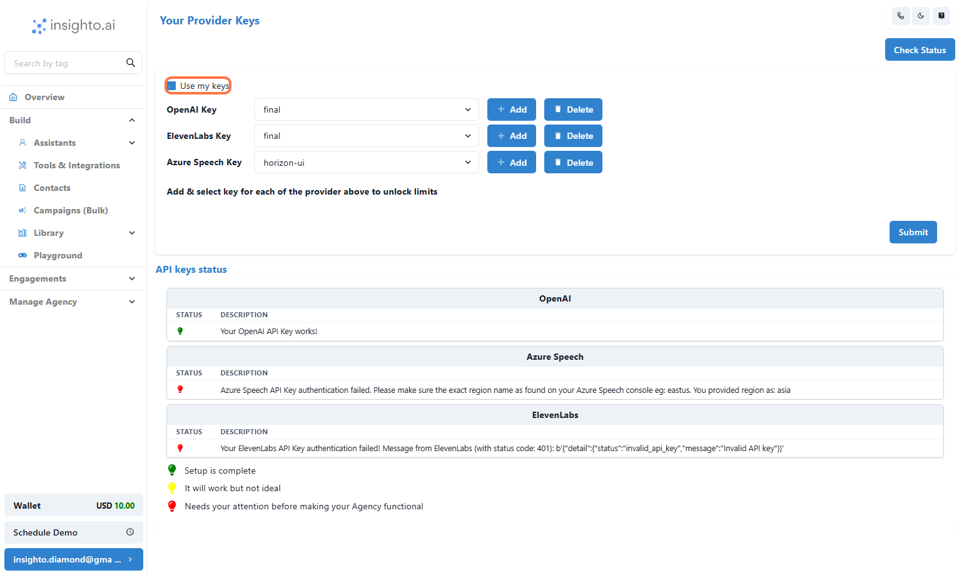Click the Overview home icon
964x575 pixels.
13,97
